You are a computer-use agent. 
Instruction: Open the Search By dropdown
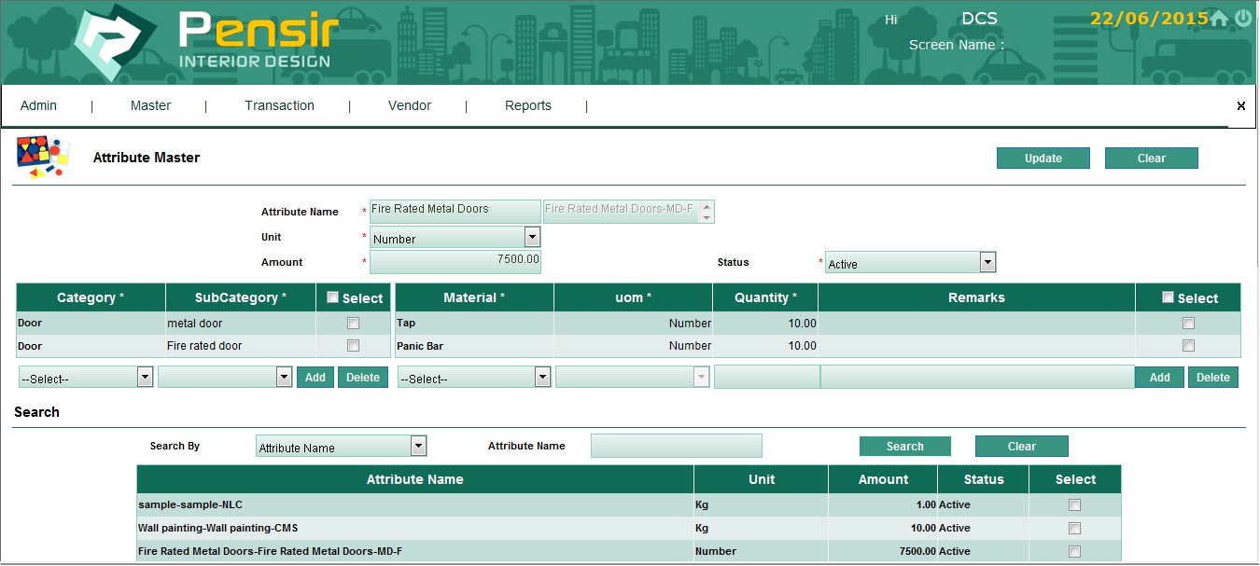click(x=418, y=447)
